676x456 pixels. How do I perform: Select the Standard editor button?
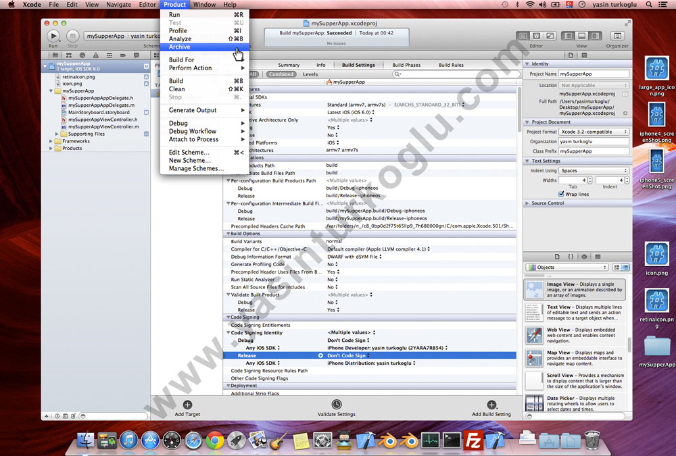click(523, 36)
